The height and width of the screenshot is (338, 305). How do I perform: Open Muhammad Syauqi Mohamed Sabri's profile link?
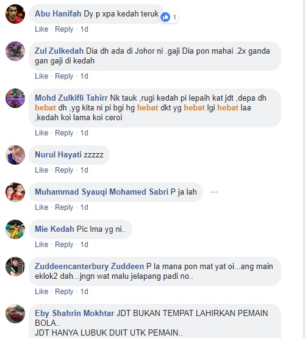pyautogui.click(x=101, y=192)
